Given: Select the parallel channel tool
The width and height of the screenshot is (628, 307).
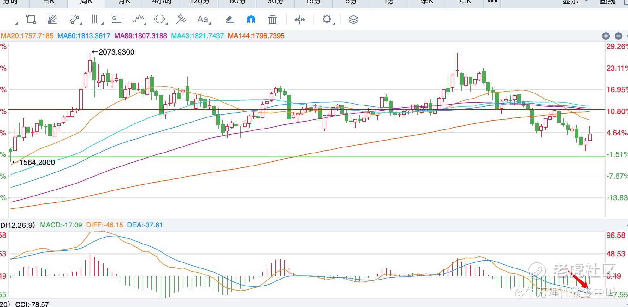Looking at the screenshot, I should coord(74,20).
